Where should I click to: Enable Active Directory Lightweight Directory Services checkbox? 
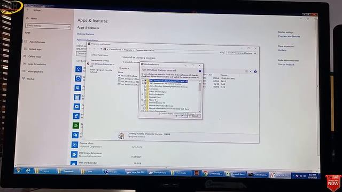(145, 86)
